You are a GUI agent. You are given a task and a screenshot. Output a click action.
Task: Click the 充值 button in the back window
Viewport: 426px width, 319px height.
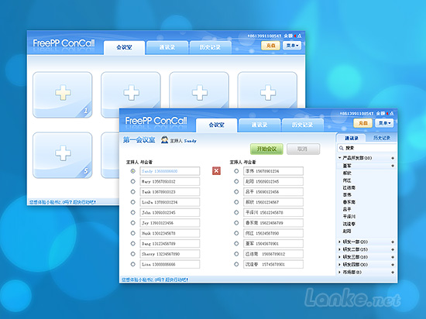pos(270,46)
